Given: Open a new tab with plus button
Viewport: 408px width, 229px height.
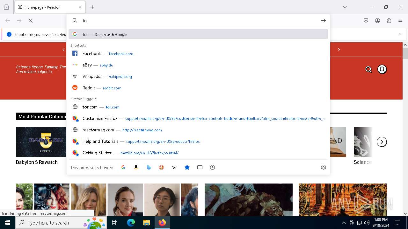Looking at the screenshot, I should tap(92, 7).
